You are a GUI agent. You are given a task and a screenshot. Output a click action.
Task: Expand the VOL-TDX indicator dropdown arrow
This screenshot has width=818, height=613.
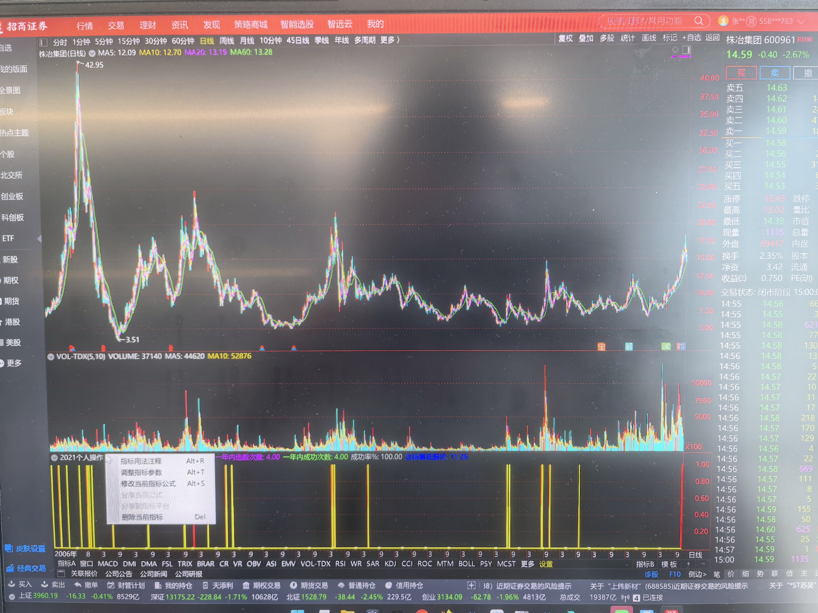(x=51, y=357)
